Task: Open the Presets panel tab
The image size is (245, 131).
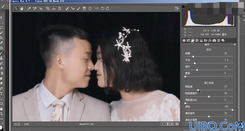Action: tap(219, 40)
